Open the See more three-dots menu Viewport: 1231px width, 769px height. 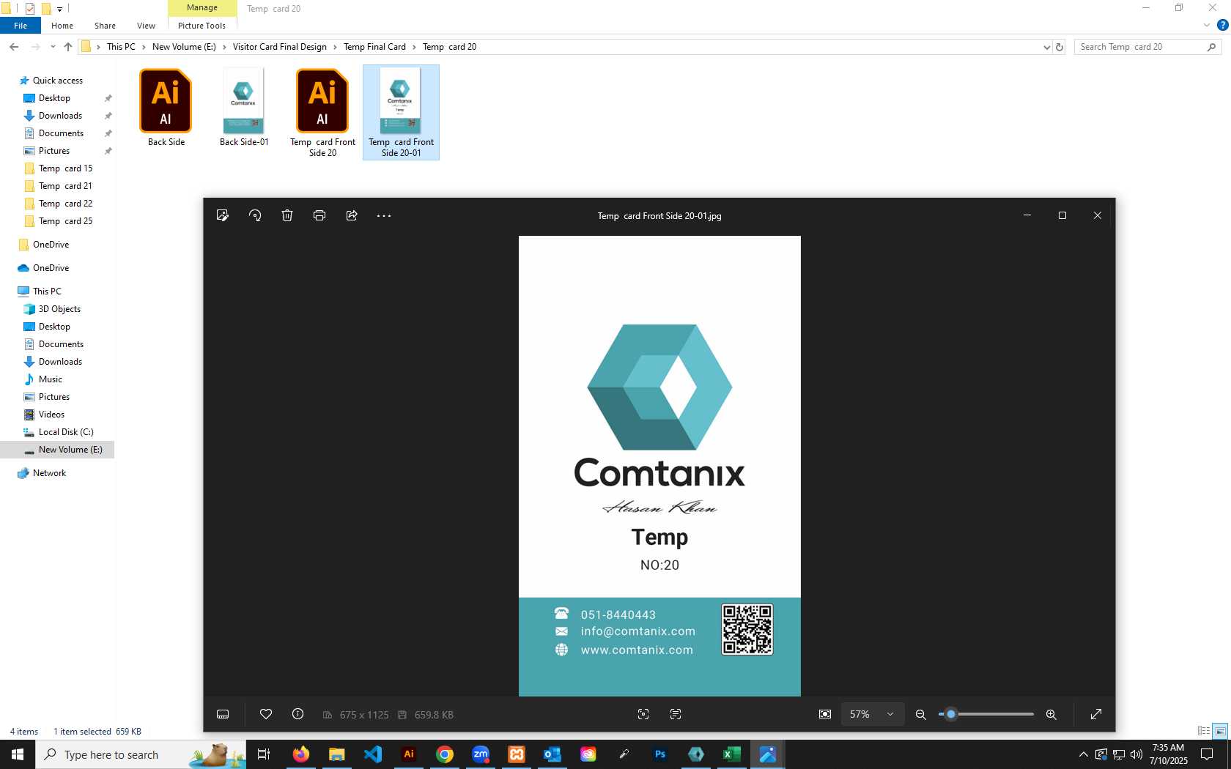(x=384, y=216)
